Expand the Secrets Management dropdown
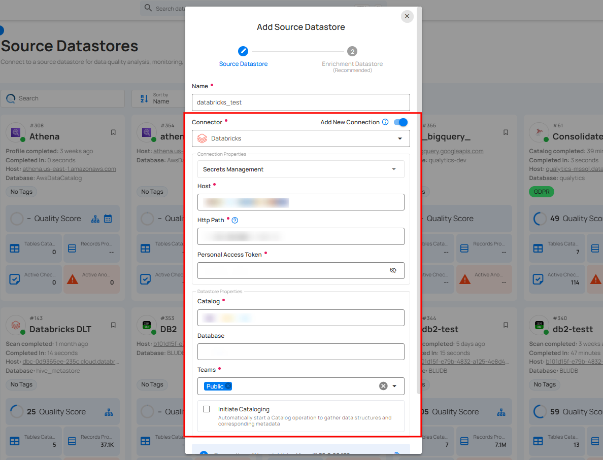This screenshot has height=460, width=603. click(x=393, y=169)
